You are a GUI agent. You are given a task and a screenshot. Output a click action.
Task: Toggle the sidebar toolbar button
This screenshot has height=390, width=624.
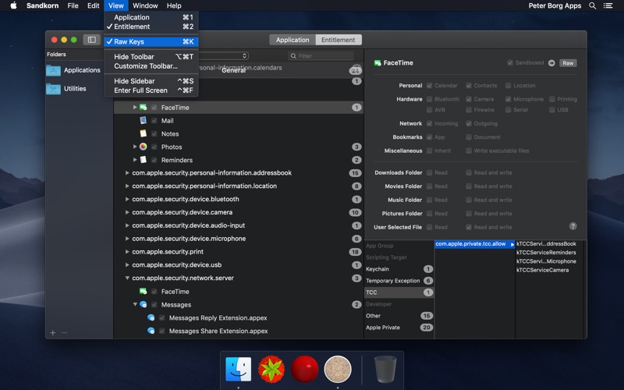[x=91, y=40]
